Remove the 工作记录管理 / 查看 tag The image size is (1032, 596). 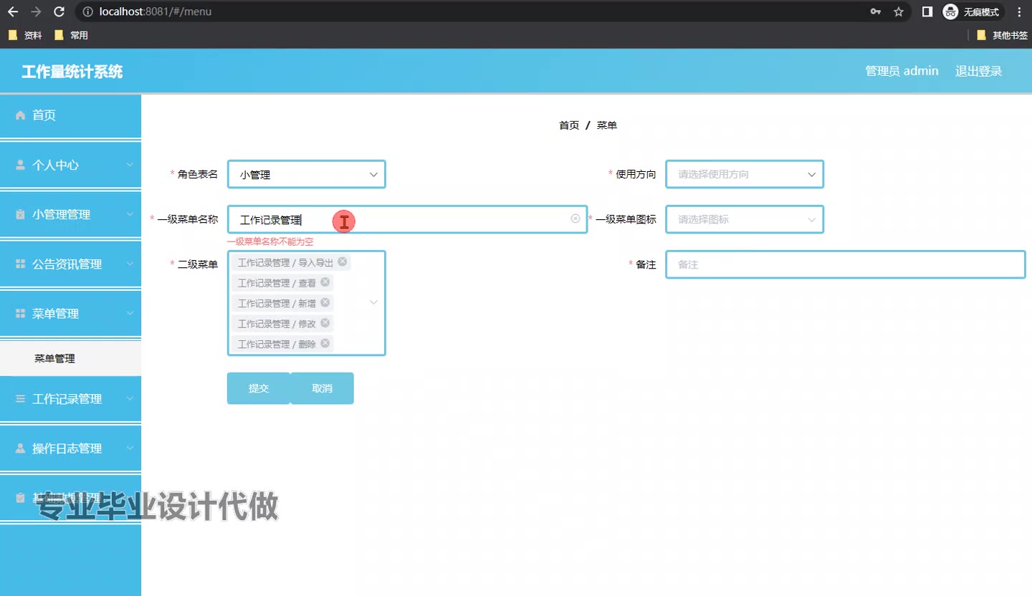pos(325,282)
